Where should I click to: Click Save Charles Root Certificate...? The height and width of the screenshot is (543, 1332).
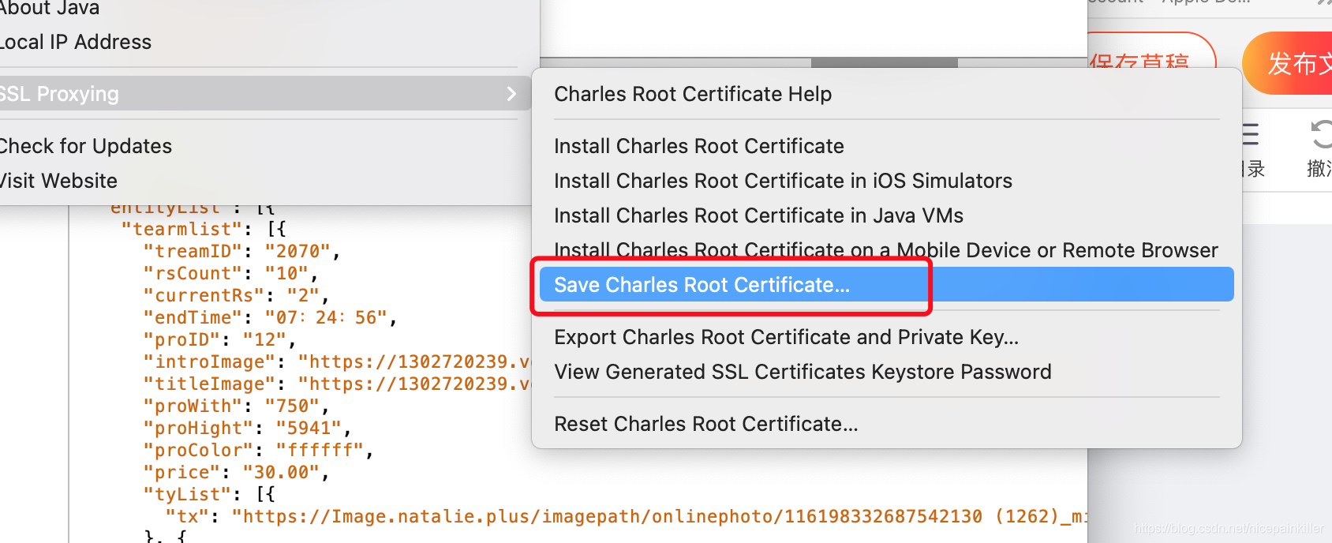pyautogui.click(x=886, y=284)
